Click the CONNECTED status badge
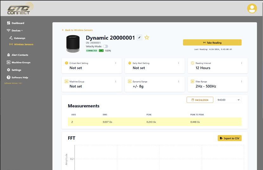Viewport: 263px width, 170px height. point(92,51)
